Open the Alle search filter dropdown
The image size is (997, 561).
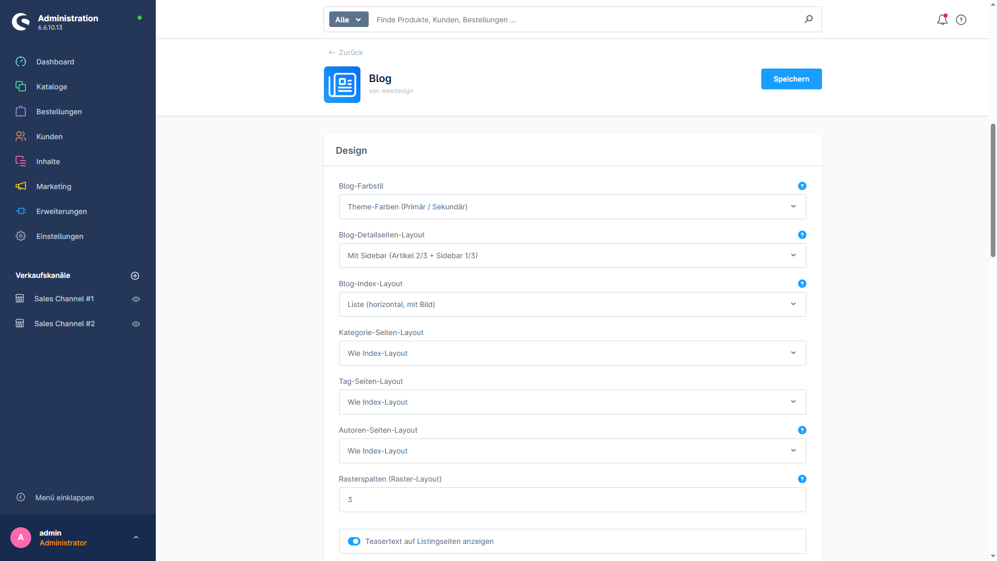pos(348,20)
